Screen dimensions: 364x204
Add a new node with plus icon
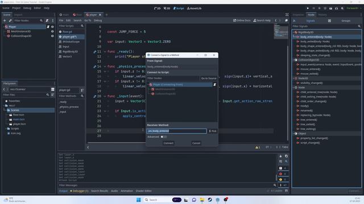point(5,20)
